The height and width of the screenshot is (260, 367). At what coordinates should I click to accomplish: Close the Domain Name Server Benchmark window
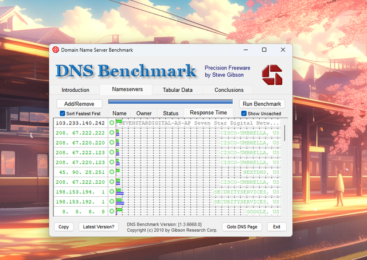[x=283, y=50]
